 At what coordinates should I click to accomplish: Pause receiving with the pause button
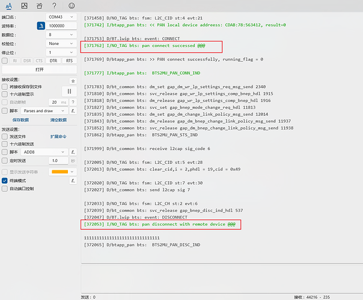(69, 91)
